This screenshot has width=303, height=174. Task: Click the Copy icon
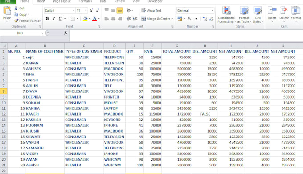tap(16, 14)
